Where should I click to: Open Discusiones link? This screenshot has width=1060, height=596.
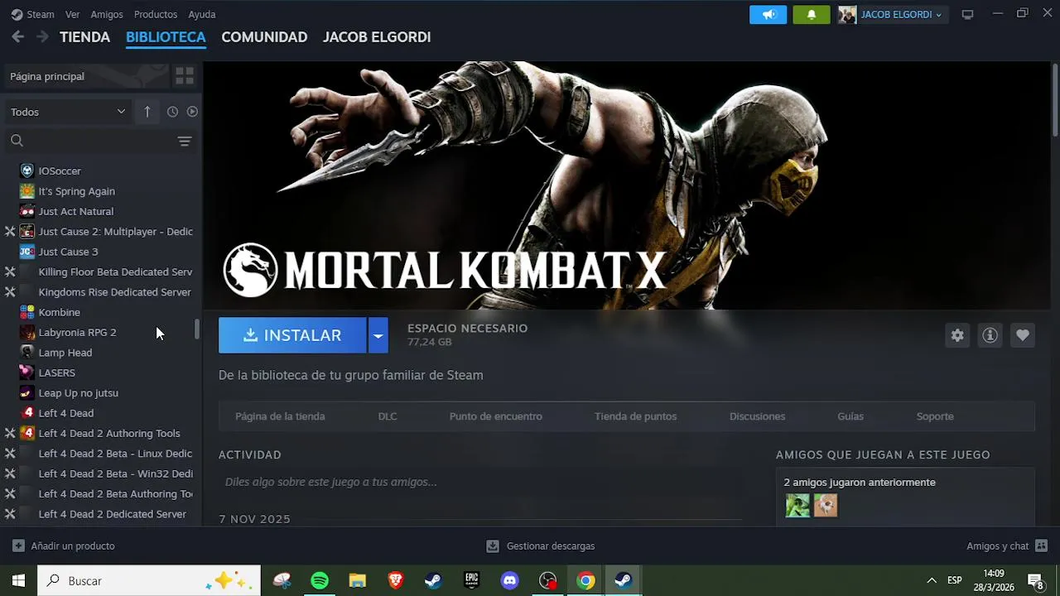757,416
